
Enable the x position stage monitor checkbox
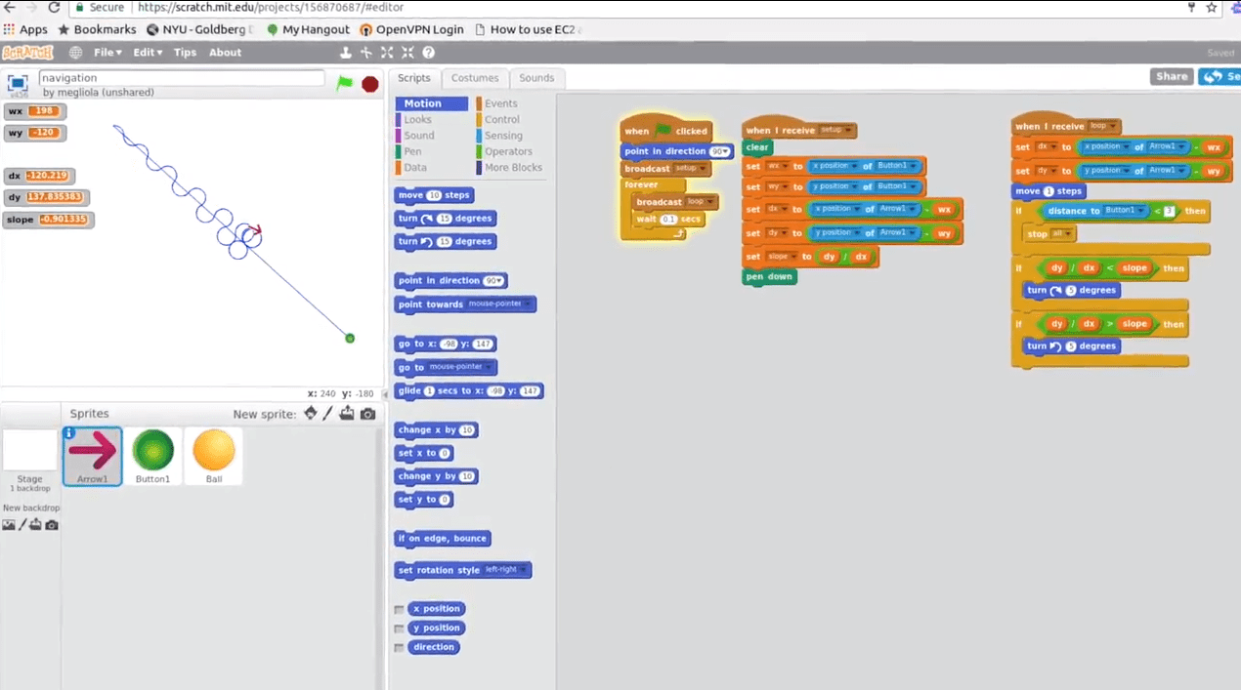click(399, 609)
